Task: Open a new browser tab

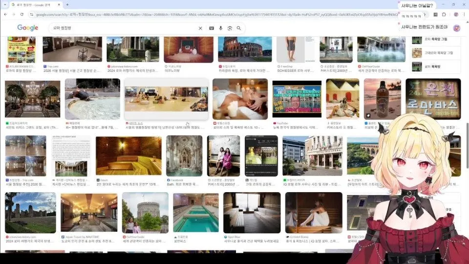Action: (67, 4)
